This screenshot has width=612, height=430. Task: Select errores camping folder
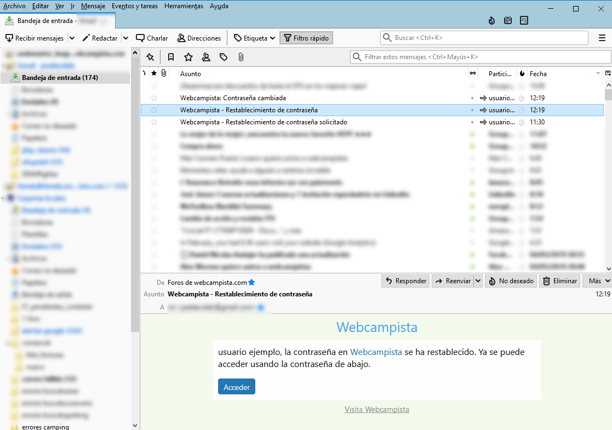[x=45, y=427]
